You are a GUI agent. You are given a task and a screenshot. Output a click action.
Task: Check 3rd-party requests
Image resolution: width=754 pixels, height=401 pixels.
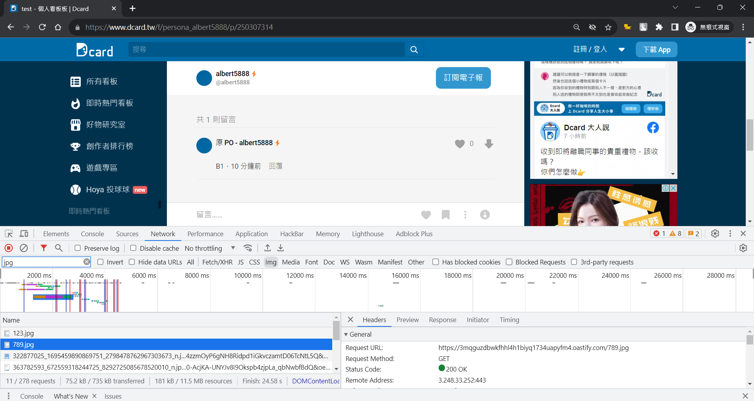coord(574,262)
